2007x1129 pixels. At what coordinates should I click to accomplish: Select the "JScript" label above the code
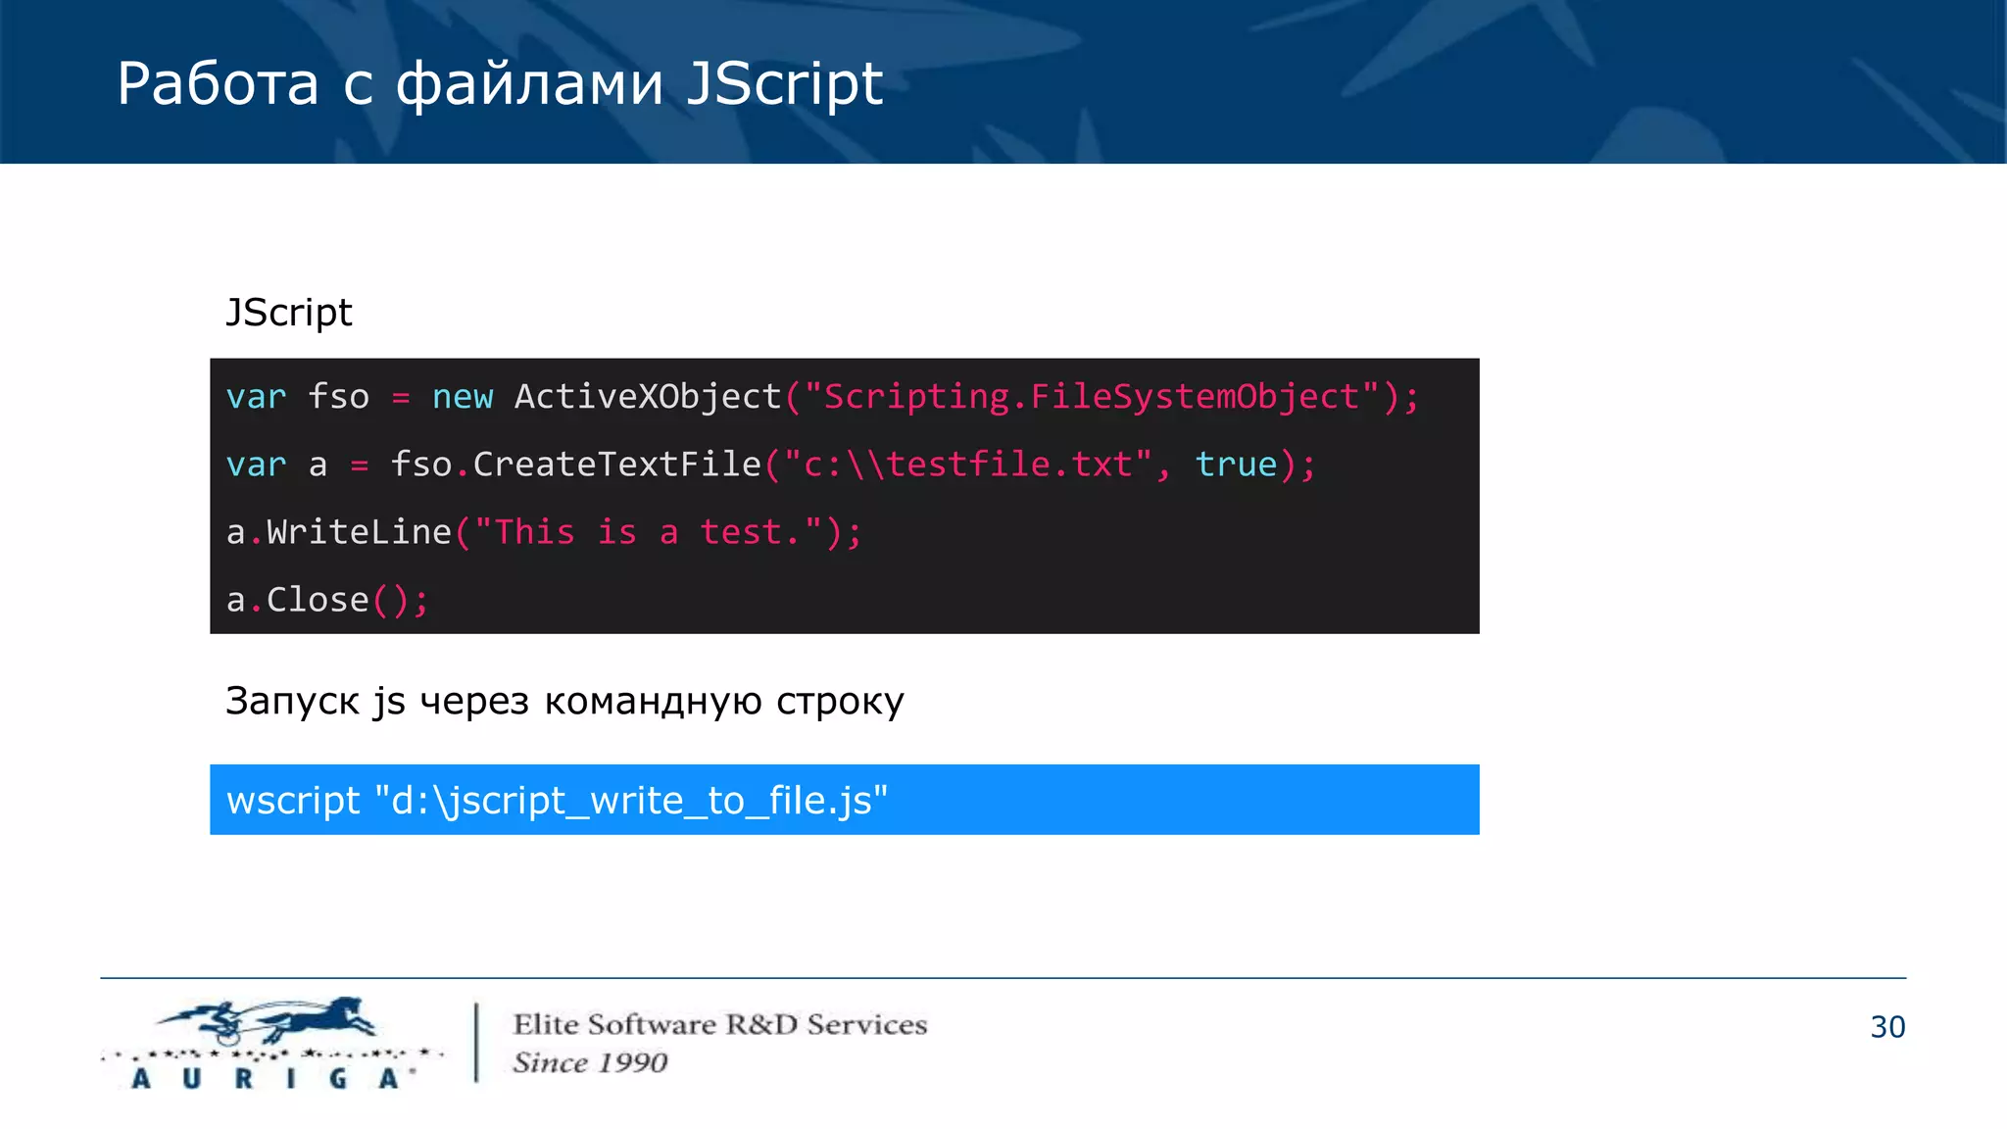pos(289,314)
